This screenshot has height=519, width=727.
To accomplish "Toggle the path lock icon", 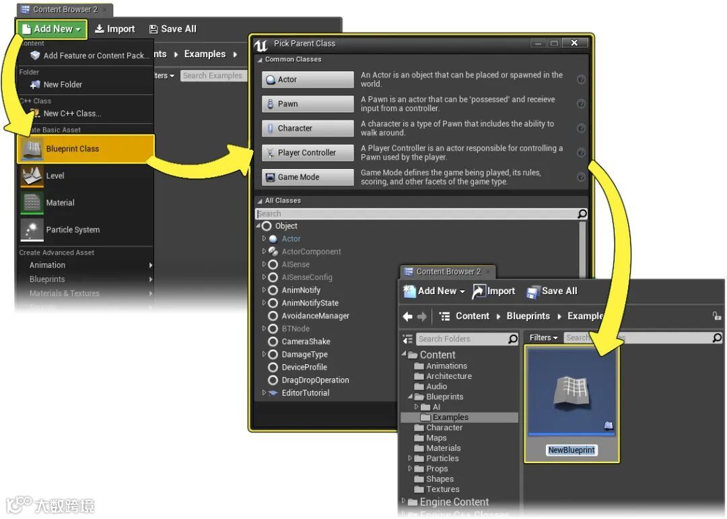I will [x=717, y=316].
